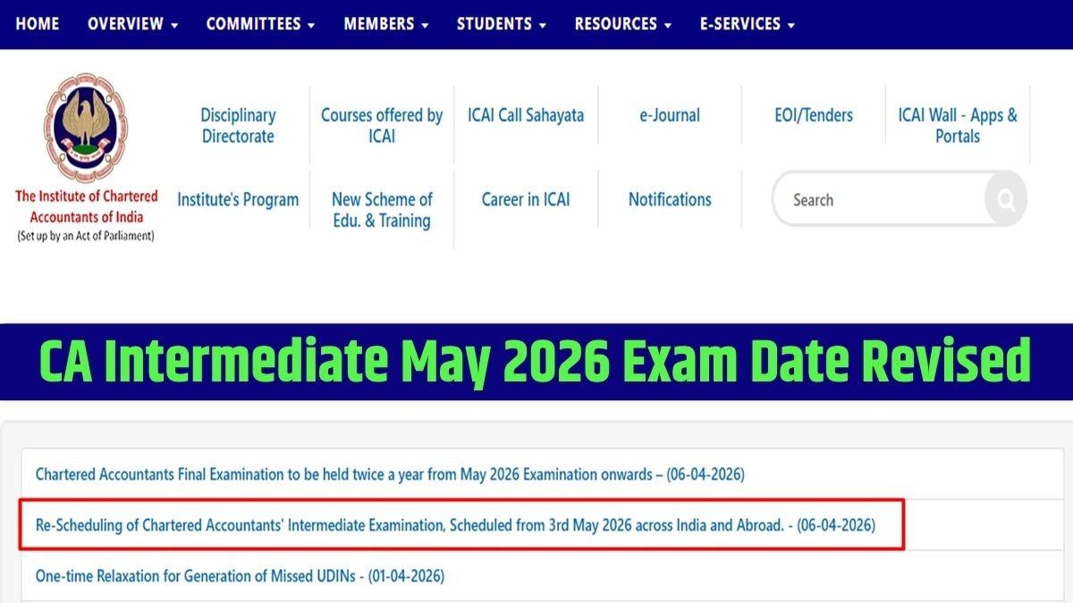1073x603 pixels.
Task: Click the search magnifier icon
Action: tap(1006, 199)
